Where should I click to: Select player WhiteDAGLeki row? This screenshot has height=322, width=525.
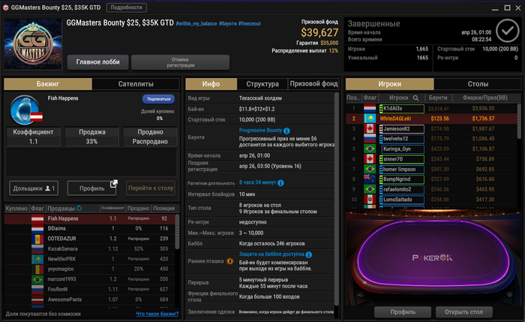[x=431, y=119]
